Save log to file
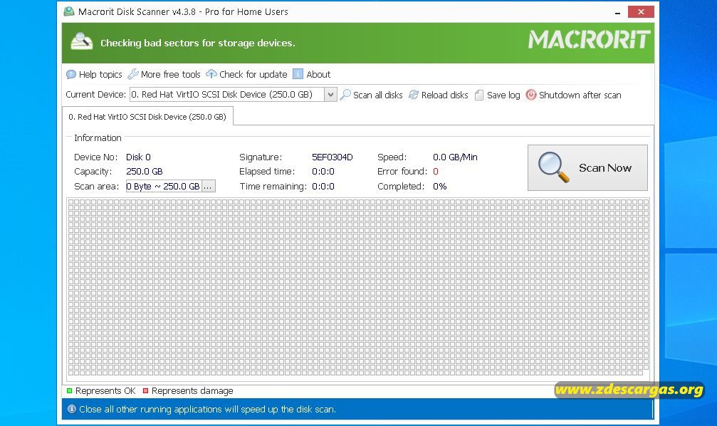The width and height of the screenshot is (717, 426). tap(498, 95)
